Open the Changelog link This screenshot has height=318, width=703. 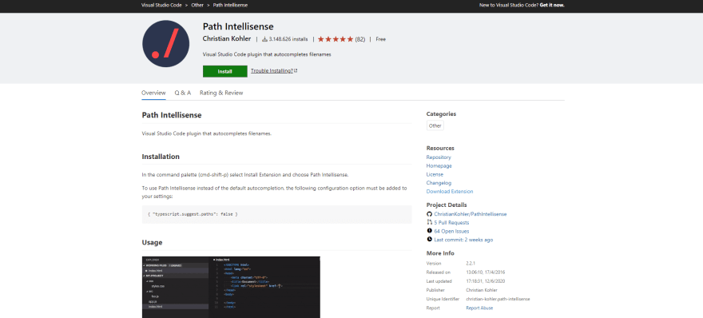coord(439,183)
